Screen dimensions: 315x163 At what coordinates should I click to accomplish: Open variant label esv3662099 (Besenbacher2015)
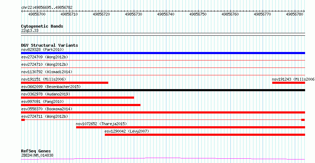(x=51, y=87)
